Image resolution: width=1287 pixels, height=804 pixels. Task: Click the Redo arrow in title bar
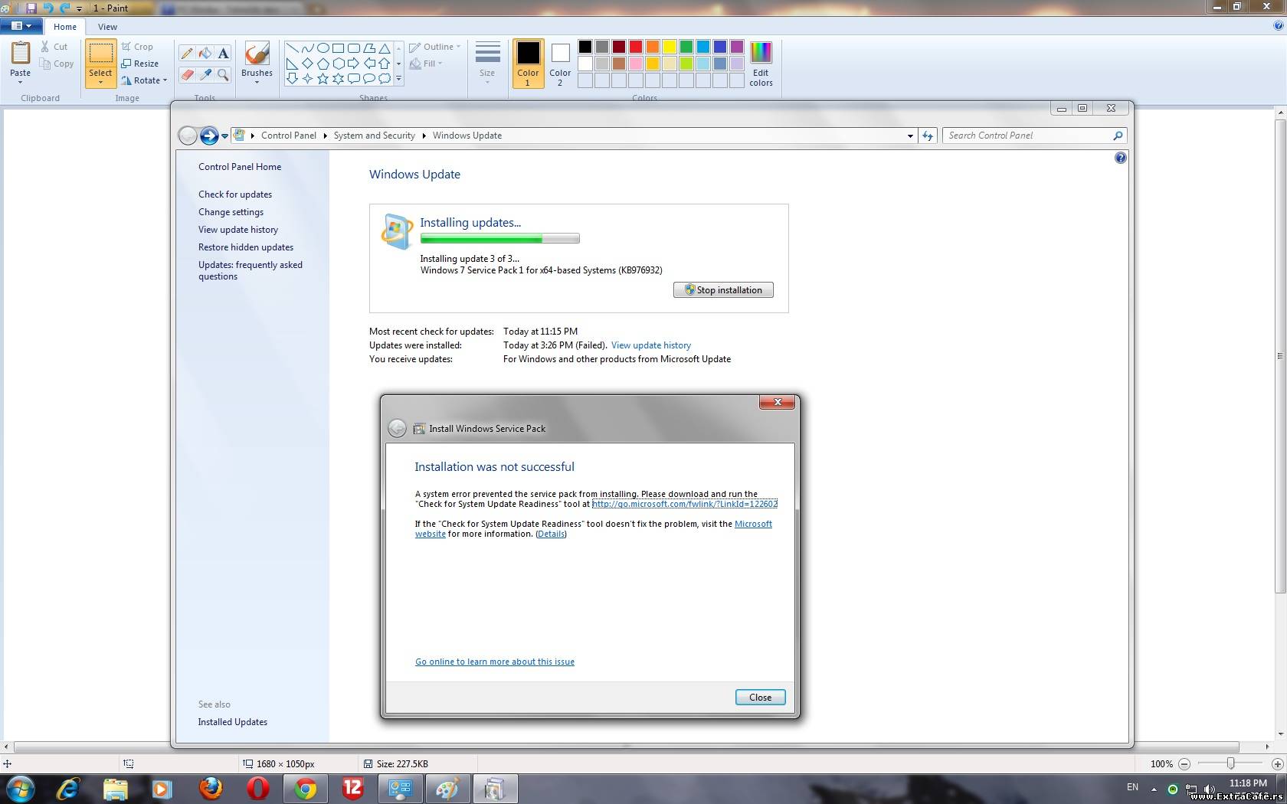pyautogui.click(x=64, y=8)
